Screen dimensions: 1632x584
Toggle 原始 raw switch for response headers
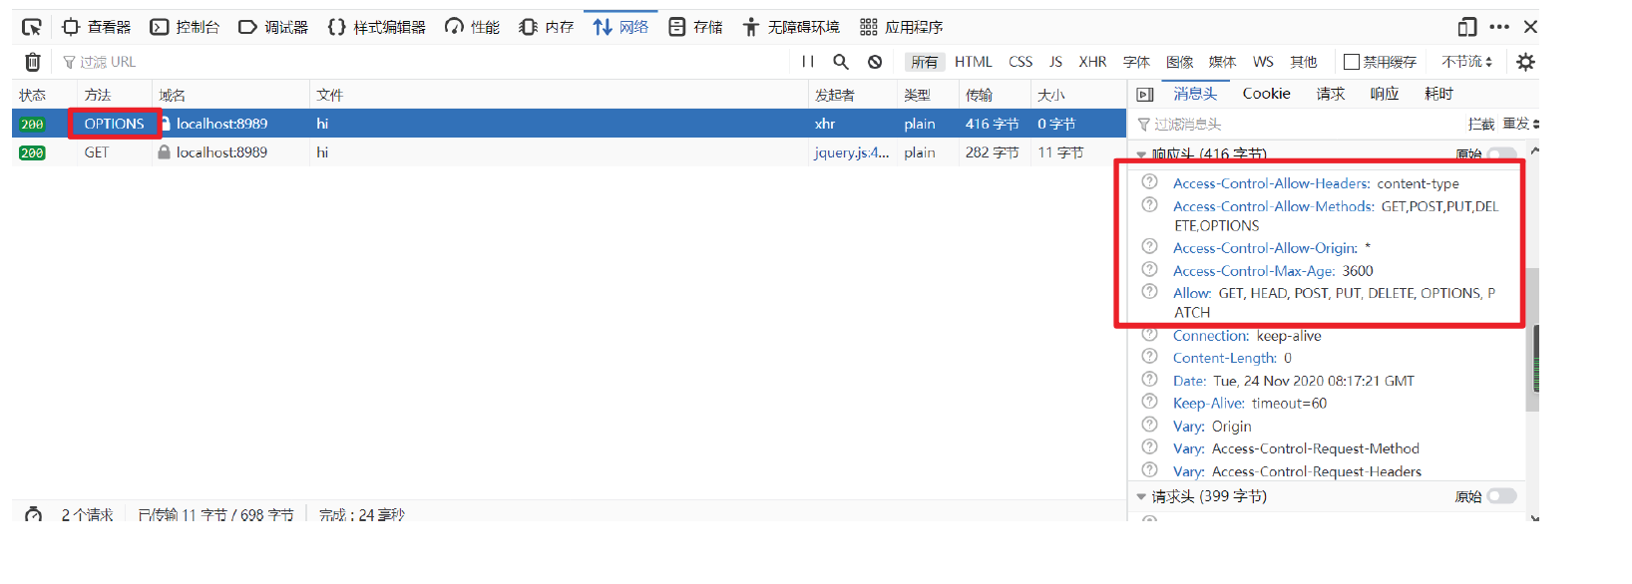1502,154
